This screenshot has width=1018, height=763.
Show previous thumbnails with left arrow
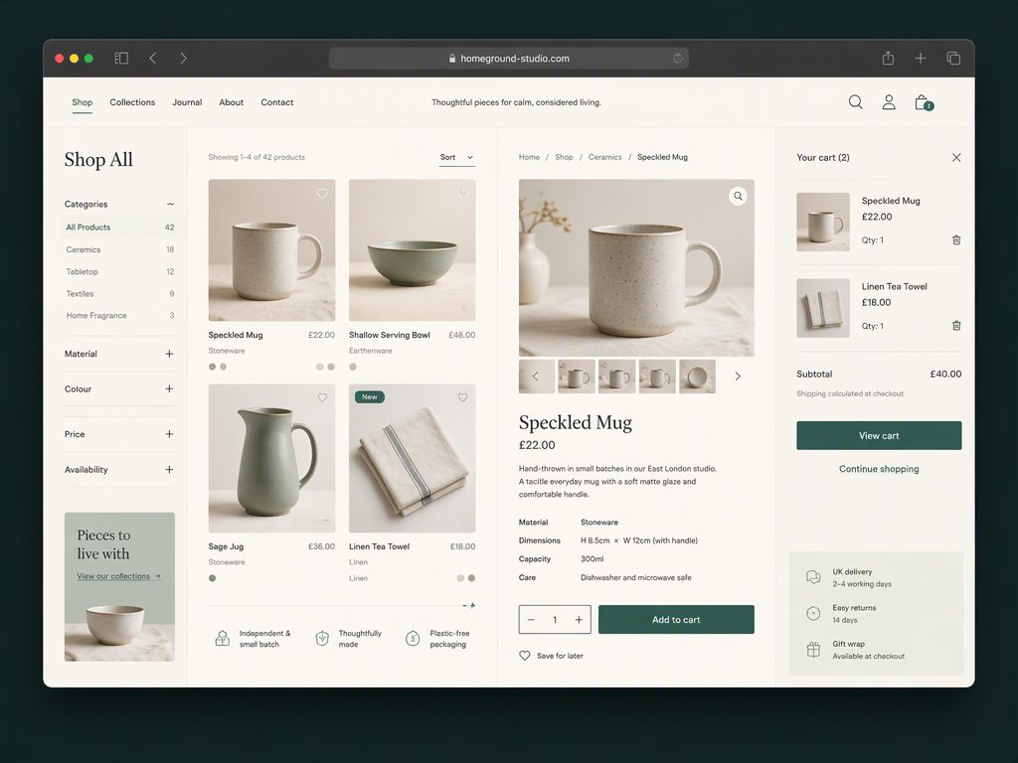tap(536, 377)
